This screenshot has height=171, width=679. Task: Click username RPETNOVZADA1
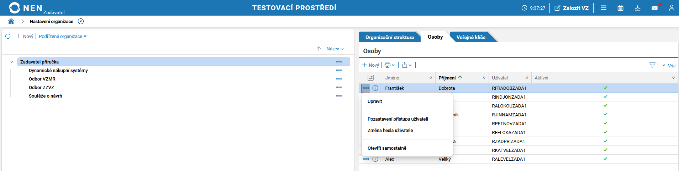pos(509,123)
